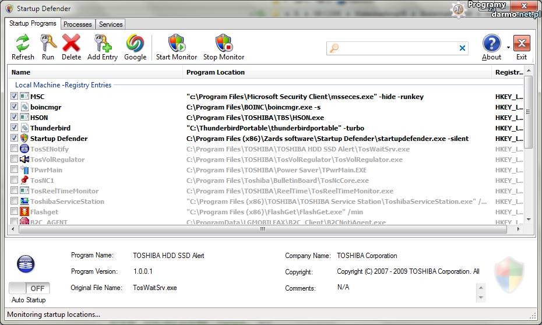Collapse Local Machine -Registry Entries group

(63, 85)
